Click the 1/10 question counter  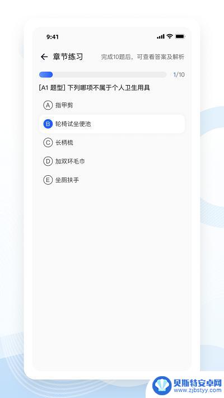tap(179, 74)
